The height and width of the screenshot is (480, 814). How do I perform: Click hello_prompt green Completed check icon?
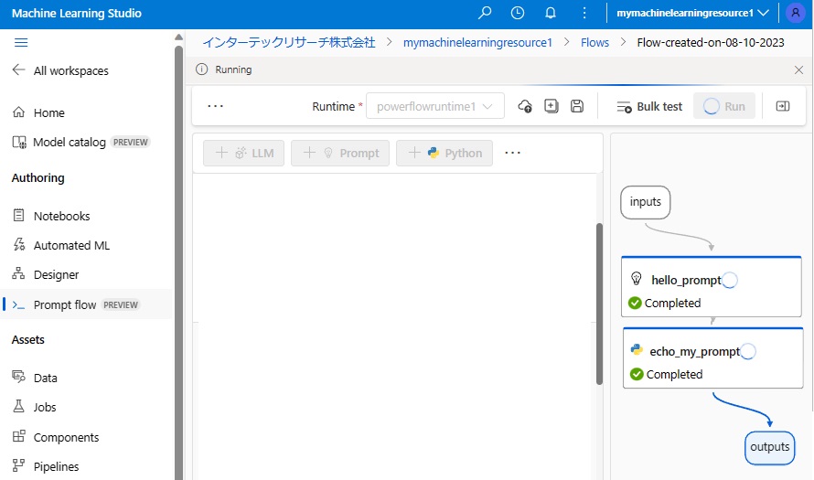[635, 303]
